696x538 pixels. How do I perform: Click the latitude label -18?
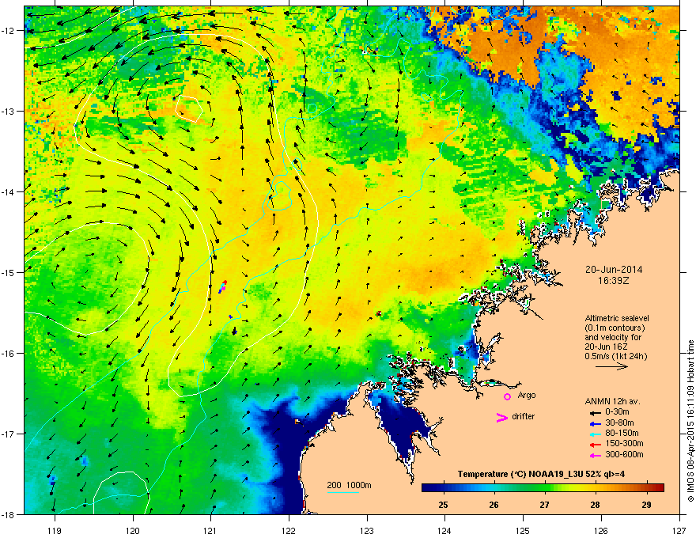[9, 514]
